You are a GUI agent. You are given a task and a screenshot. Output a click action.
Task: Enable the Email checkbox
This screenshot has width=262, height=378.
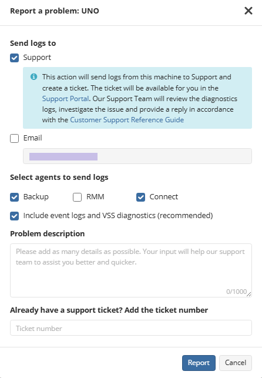(x=15, y=138)
